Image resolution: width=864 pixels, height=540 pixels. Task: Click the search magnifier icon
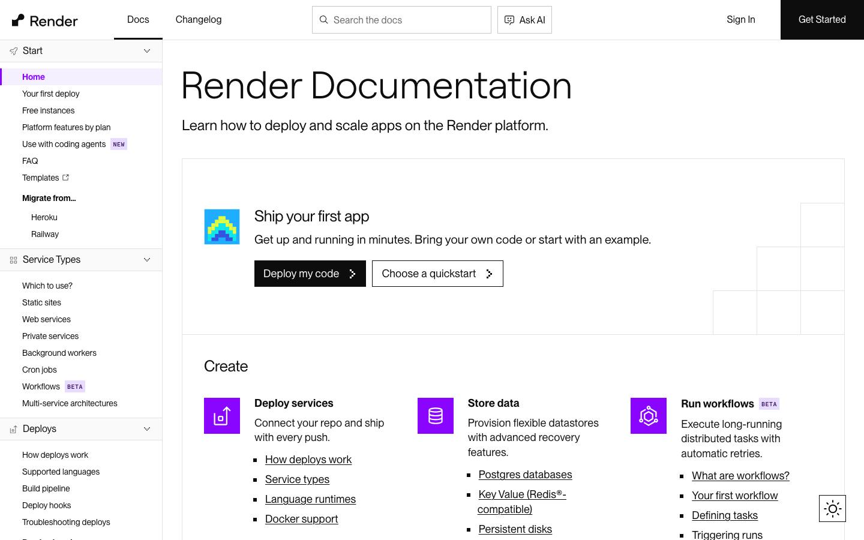coord(323,20)
